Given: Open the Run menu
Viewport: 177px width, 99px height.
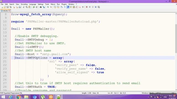Looking at the screenshot, I should 58,4.
